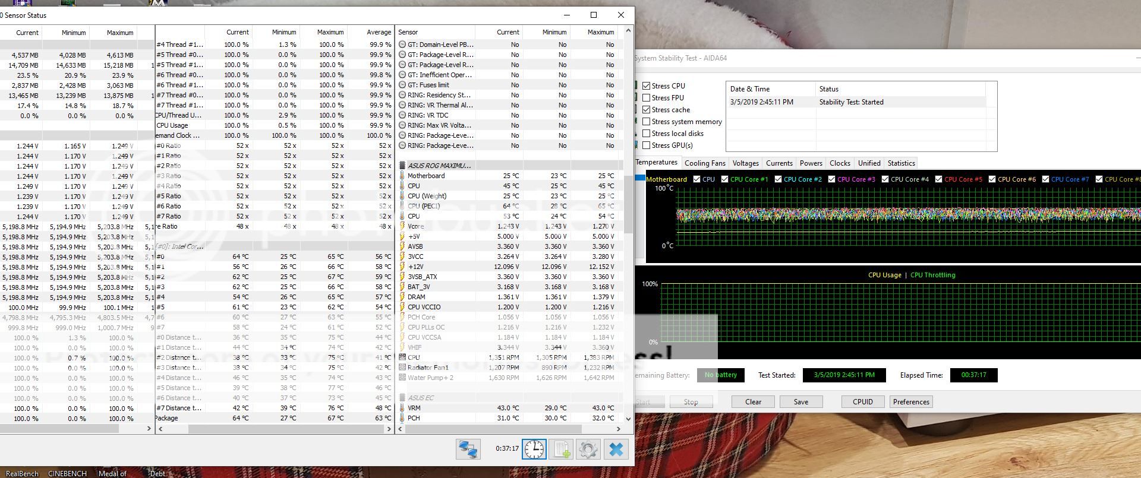Screen dimensions: 1141x478
Task: Toggle the CPU Core #5 graph checkbox
Action: click(938, 179)
